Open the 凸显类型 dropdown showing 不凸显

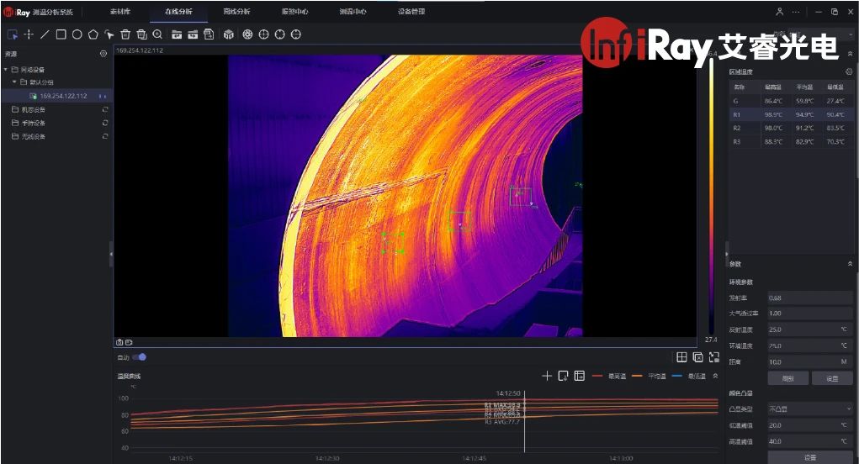click(810, 409)
